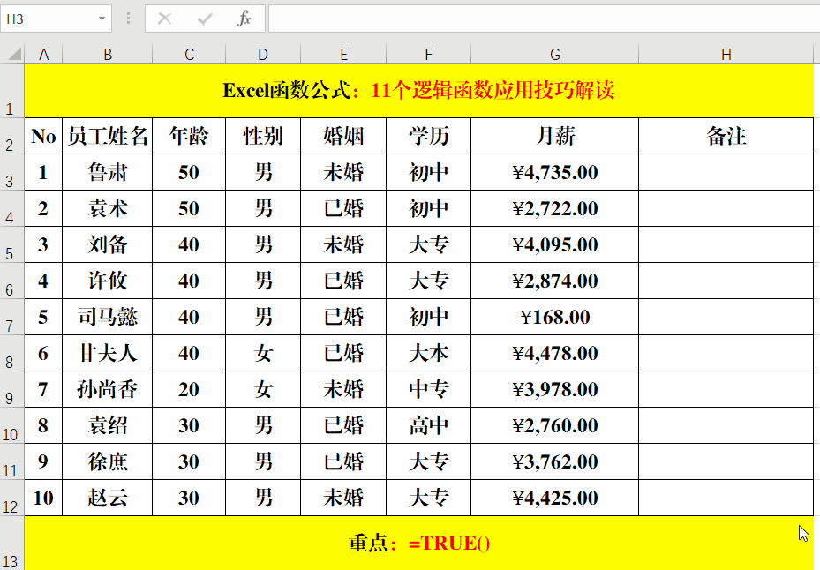This screenshot has width=820, height=570.
Task: Click the salary cell ¥3,978.00
Action: 555,389
